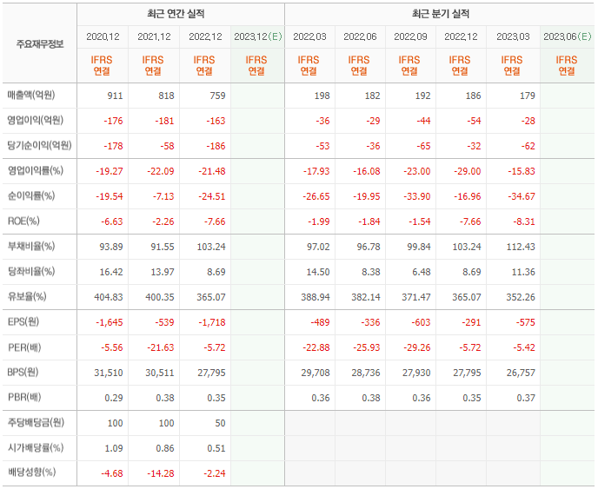
Task: Click the -1,645 EPS value
Action: (110, 322)
